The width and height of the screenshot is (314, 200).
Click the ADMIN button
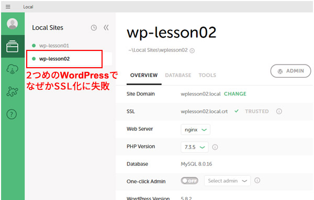(290, 71)
